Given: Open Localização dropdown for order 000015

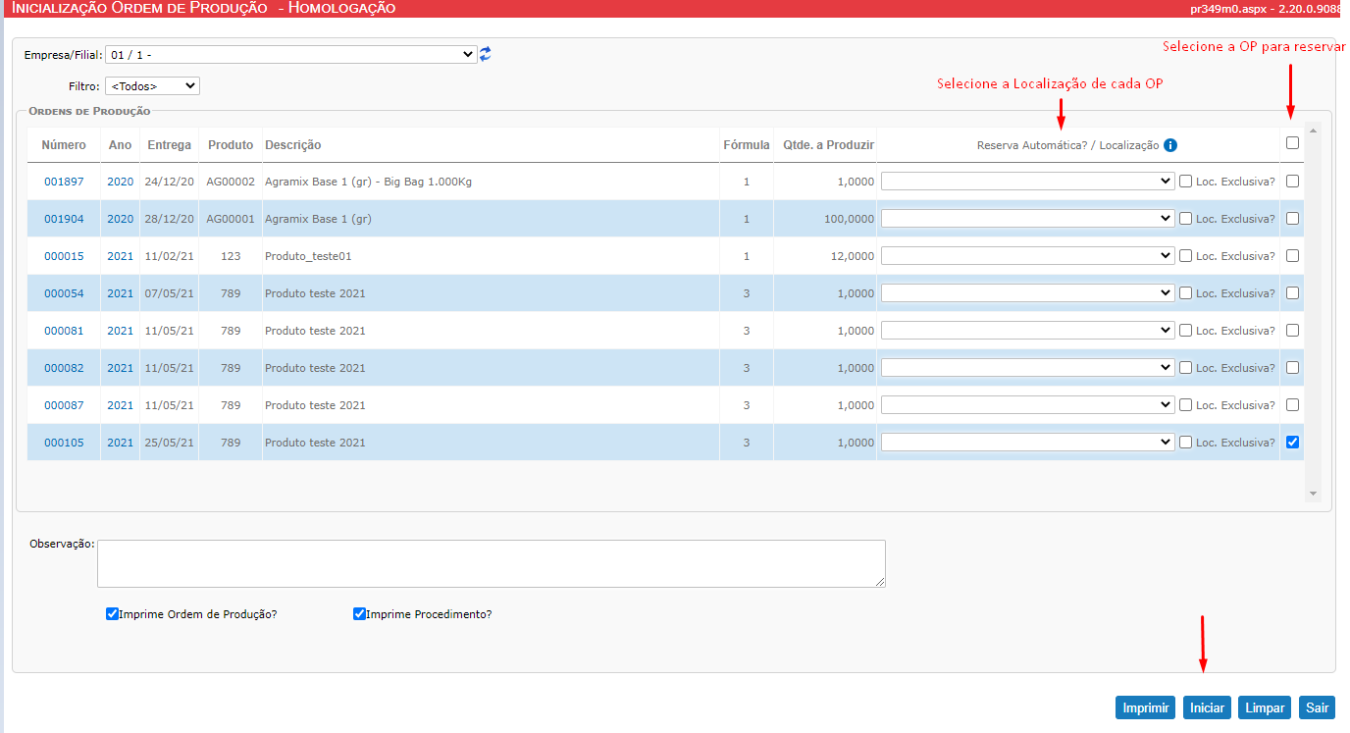Looking at the screenshot, I should pos(1027,255).
